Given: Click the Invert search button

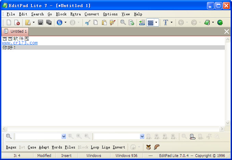Looking at the screenshot, I should coord(119,147).
